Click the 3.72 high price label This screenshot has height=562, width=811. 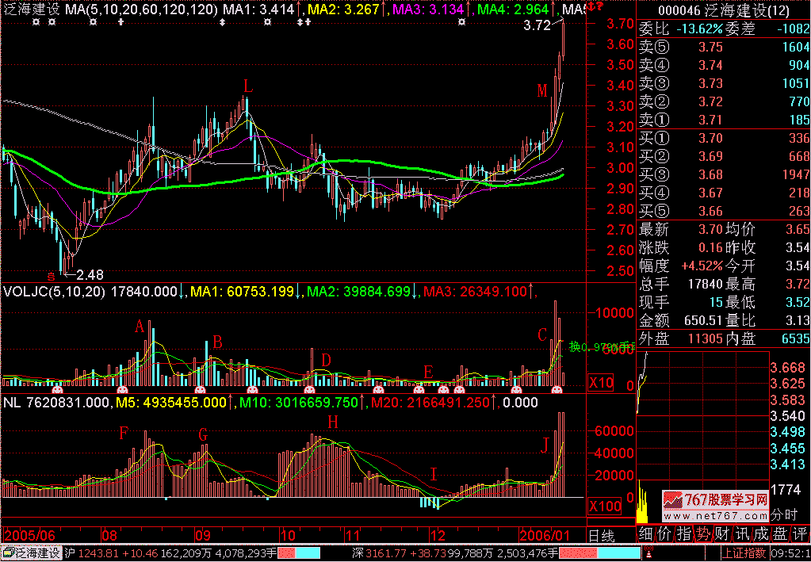click(x=537, y=25)
